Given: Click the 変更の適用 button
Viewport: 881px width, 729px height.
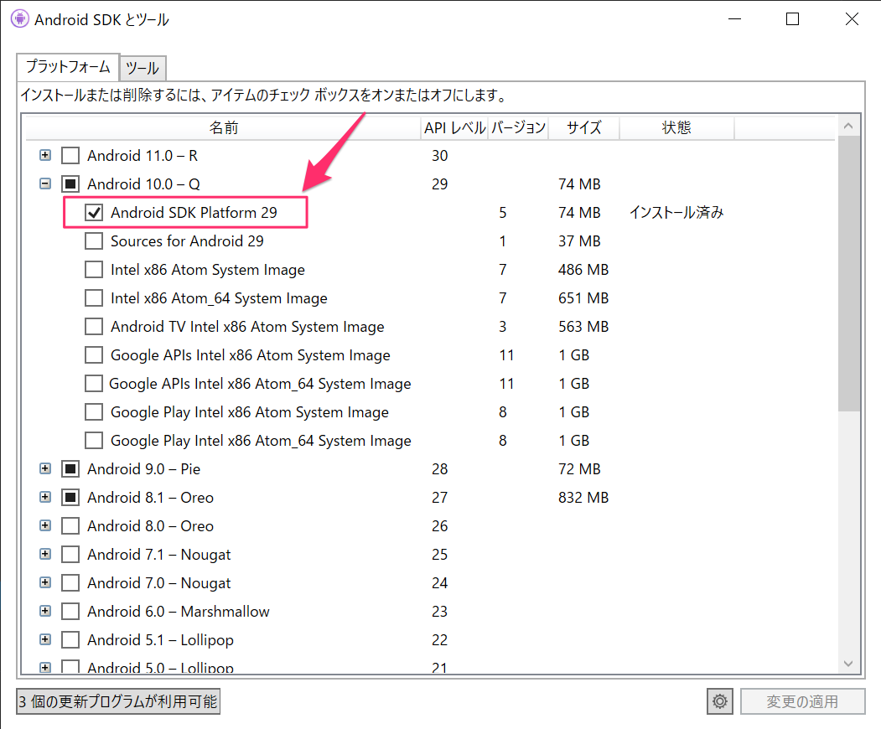Looking at the screenshot, I should [x=802, y=701].
